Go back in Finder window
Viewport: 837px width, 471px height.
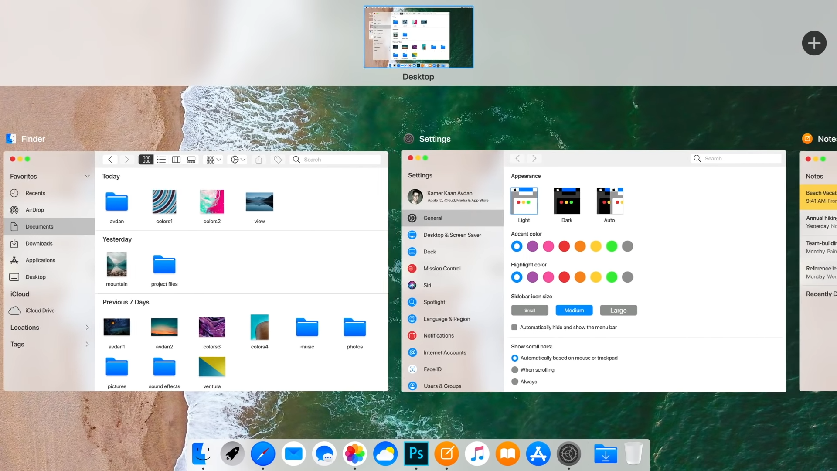pyautogui.click(x=110, y=160)
